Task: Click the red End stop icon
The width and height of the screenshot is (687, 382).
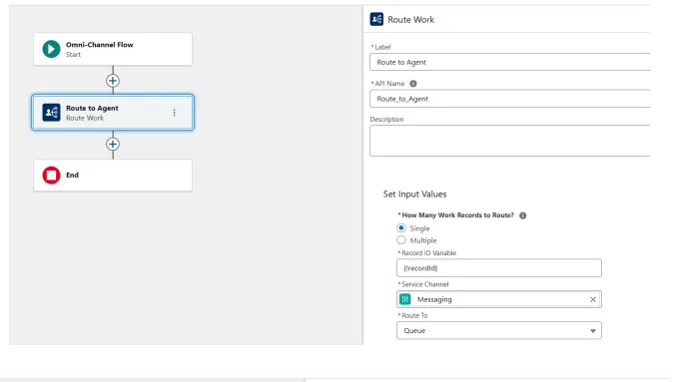Action: pyautogui.click(x=51, y=175)
